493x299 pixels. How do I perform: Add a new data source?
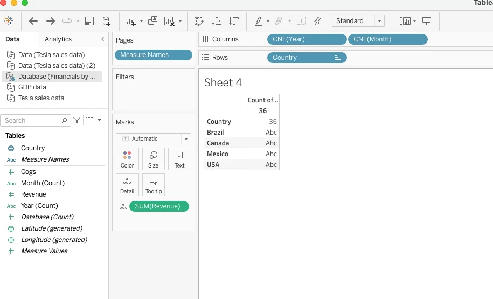coord(107,21)
